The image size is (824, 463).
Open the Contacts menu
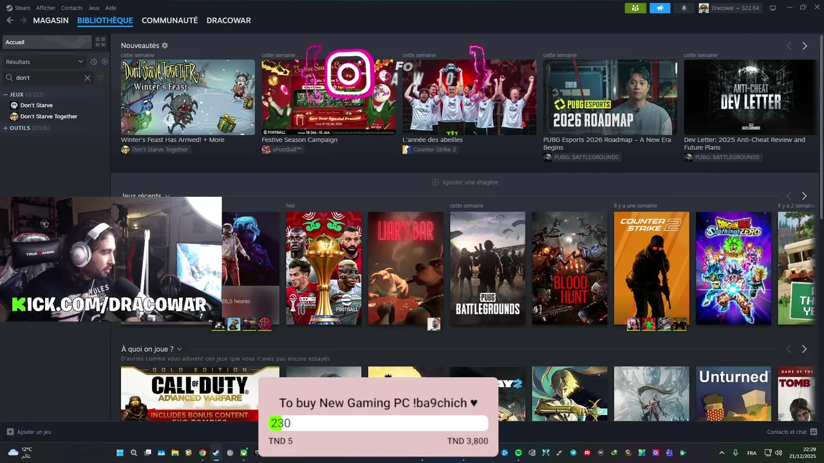coord(72,8)
